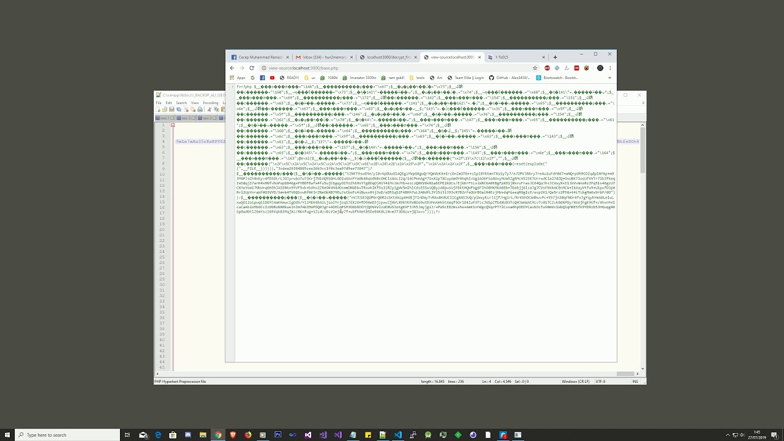Click the Notepad++ Open file icon
Image resolution: width=784 pixels, height=441 pixels.
(165, 109)
